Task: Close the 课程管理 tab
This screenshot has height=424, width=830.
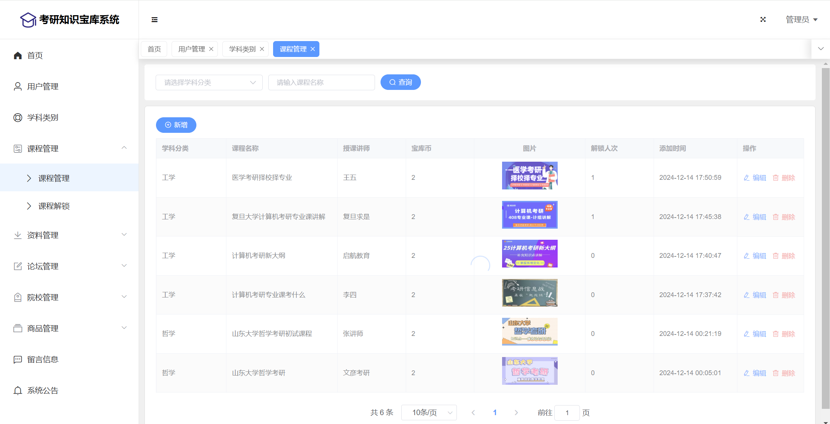Action: click(x=313, y=49)
